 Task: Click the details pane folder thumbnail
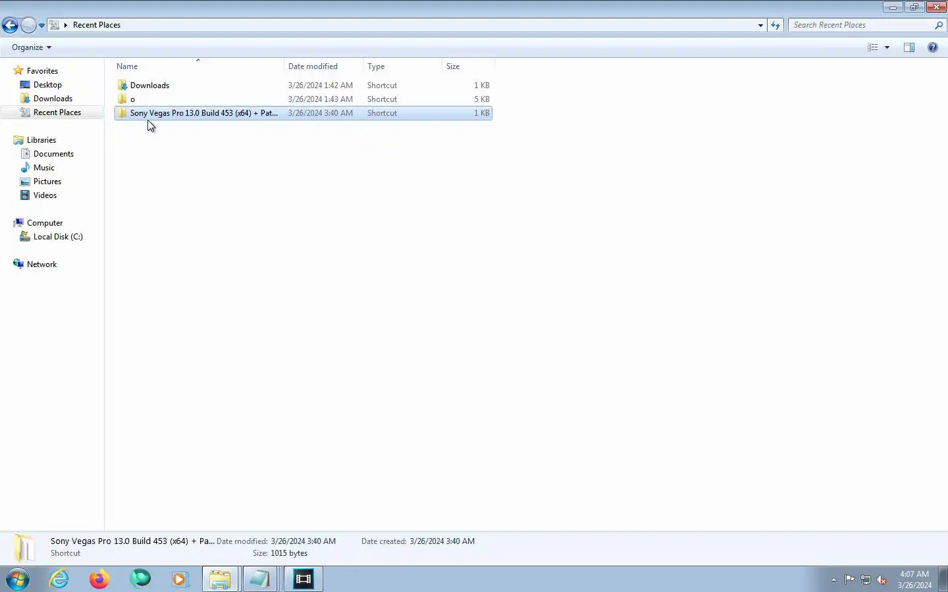click(x=24, y=547)
